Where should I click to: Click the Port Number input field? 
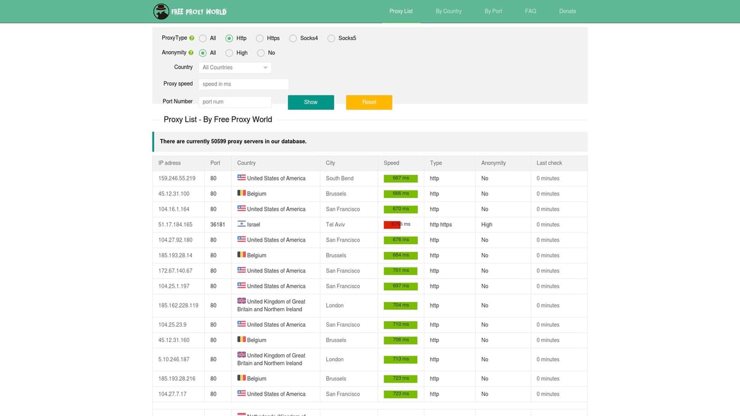[x=235, y=102]
